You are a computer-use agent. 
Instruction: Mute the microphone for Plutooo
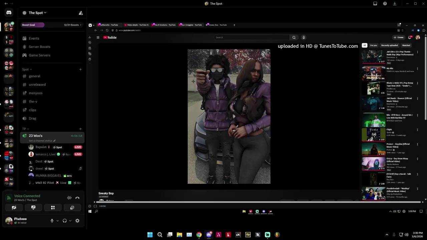pyautogui.click(x=52, y=221)
